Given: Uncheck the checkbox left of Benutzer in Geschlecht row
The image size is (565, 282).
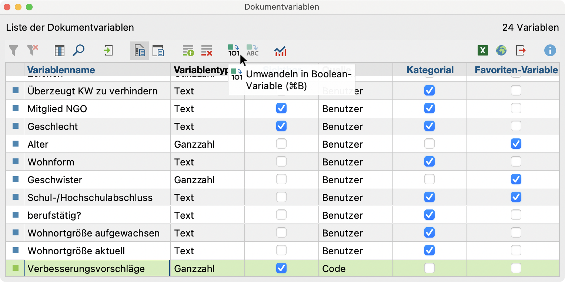Looking at the screenshot, I should click(281, 126).
